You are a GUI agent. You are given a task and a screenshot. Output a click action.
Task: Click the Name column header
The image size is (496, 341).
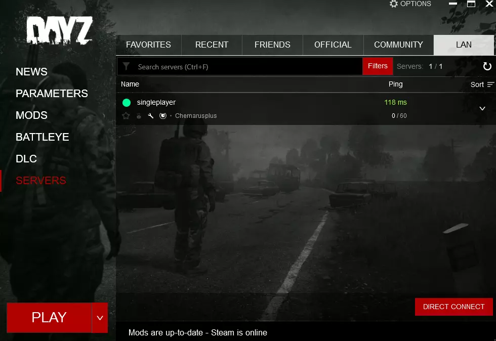pos(130,84)
